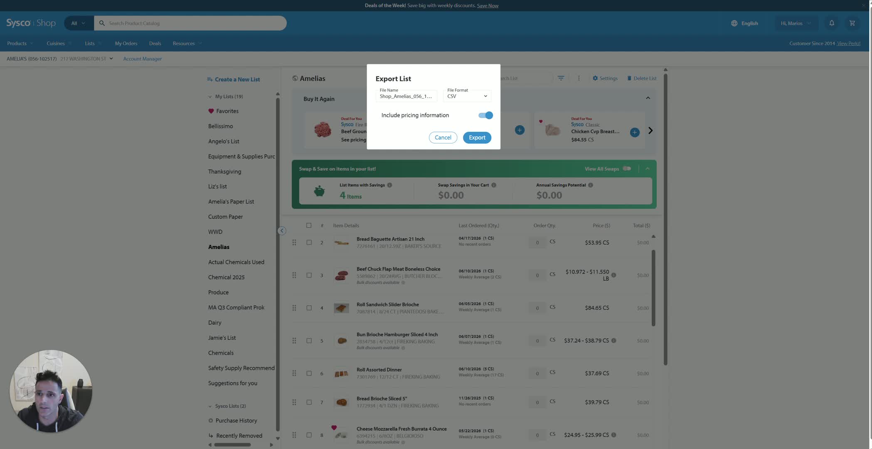Click the item list vertical scrollbar
The width and height of the screenshot is (872, 449).
653,288
